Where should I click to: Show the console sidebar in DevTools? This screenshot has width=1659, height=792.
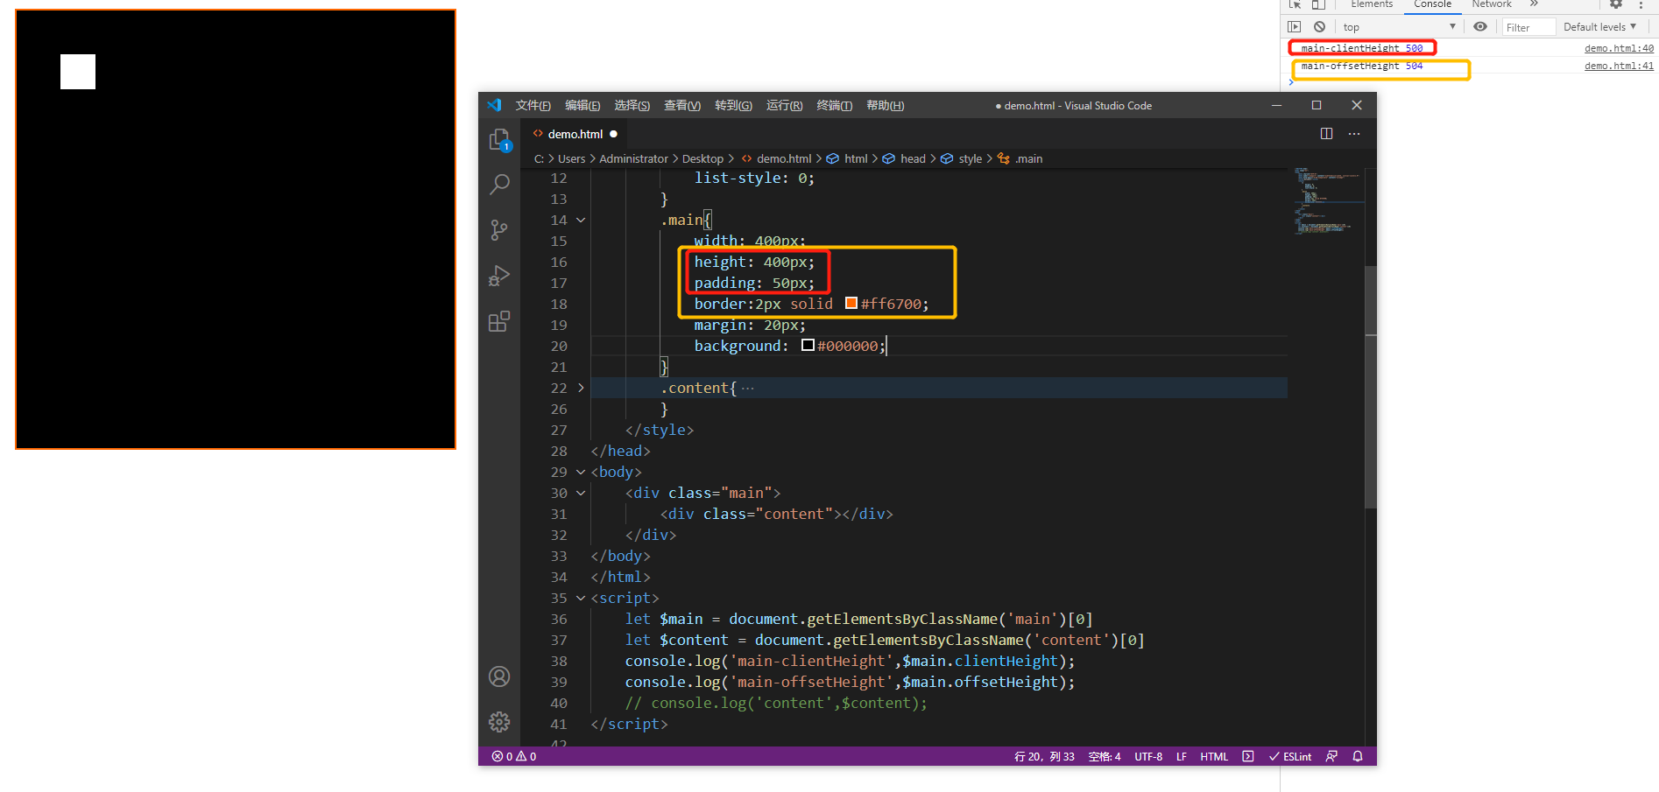1295,27
